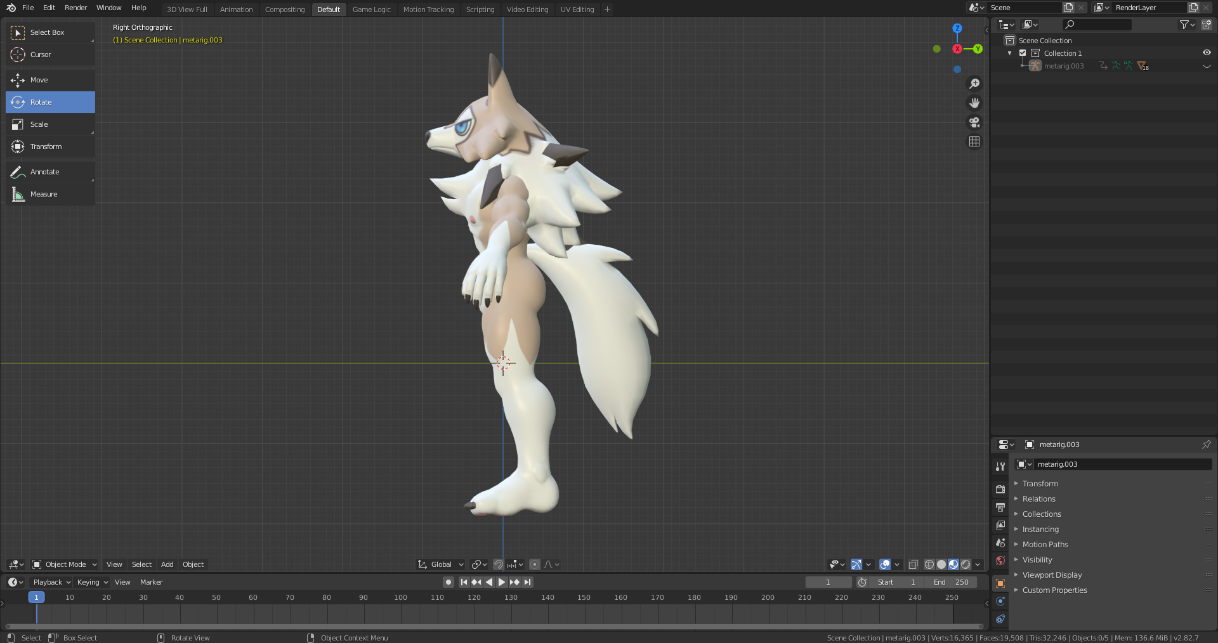The image size is (1218, 643).
Task: Switch to the UV Editing workspace tab
Action: click(x=577, y=10)
